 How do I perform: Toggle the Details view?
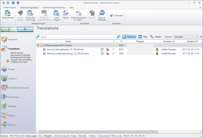pos(155,37)
